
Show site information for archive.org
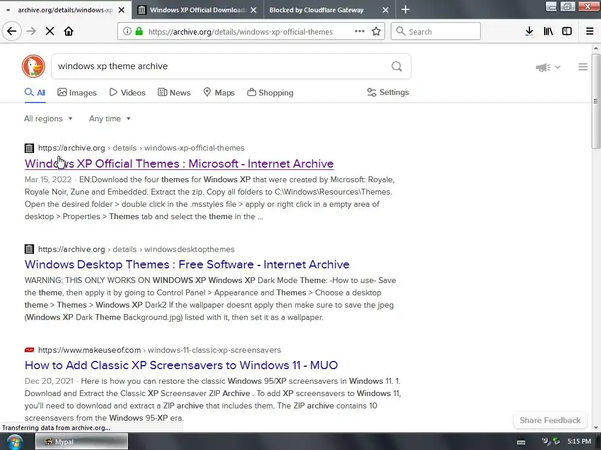pyautogui.click(x=127, y=32)
